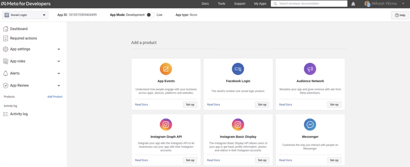Click the Activity log list icon
The width and height of the screenshot is (410, 167).
(5, 114)
